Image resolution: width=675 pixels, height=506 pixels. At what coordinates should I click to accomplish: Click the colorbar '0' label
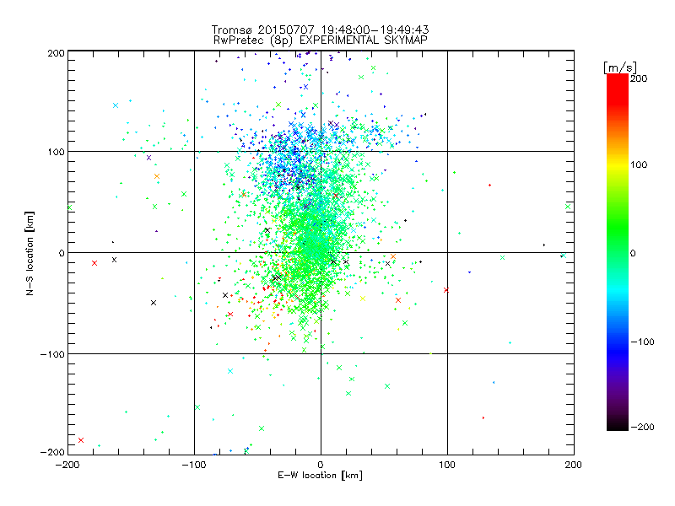pyautogui.click(x=633, y=253)
